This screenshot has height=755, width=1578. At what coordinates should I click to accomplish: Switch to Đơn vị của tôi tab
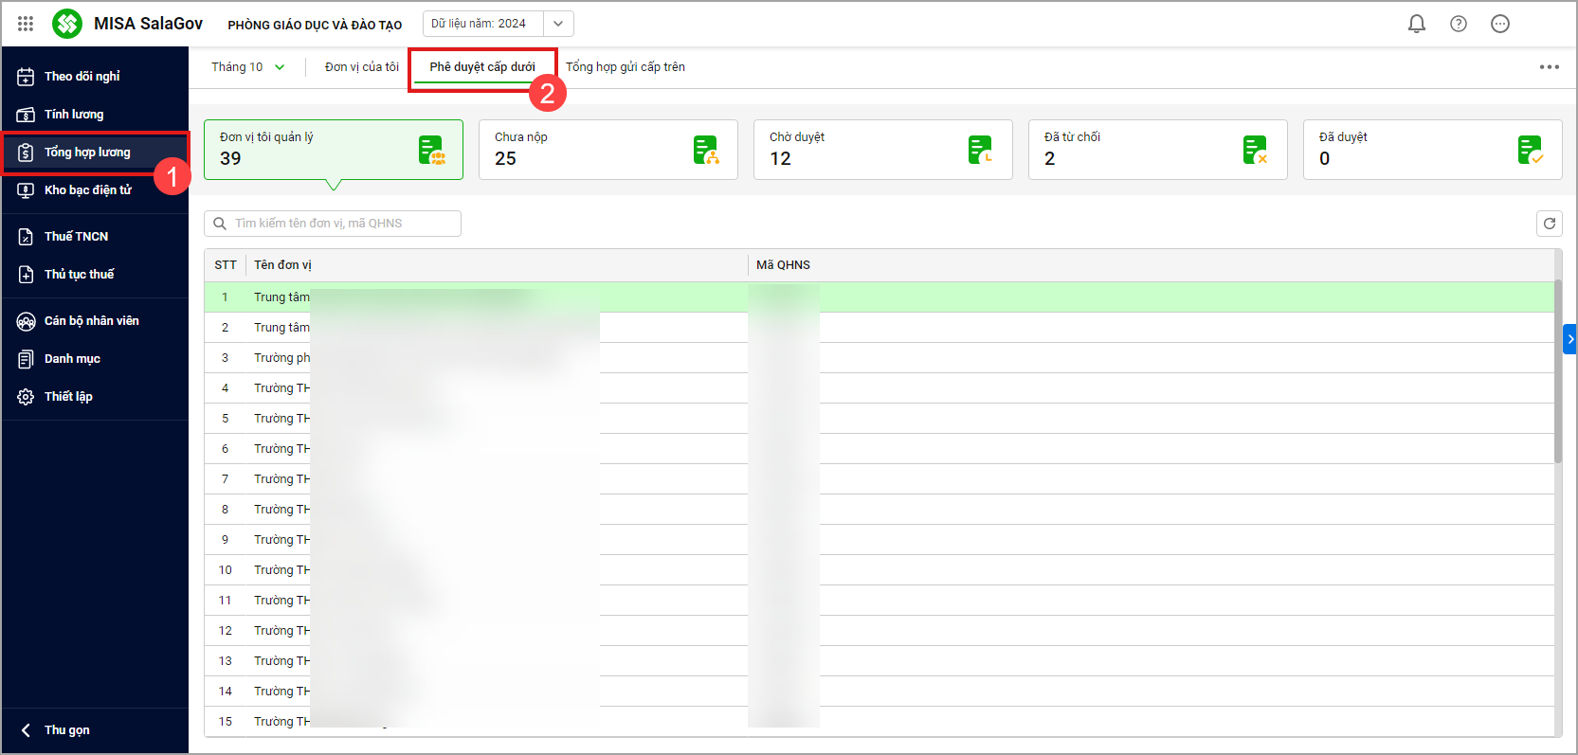point(361,67)
